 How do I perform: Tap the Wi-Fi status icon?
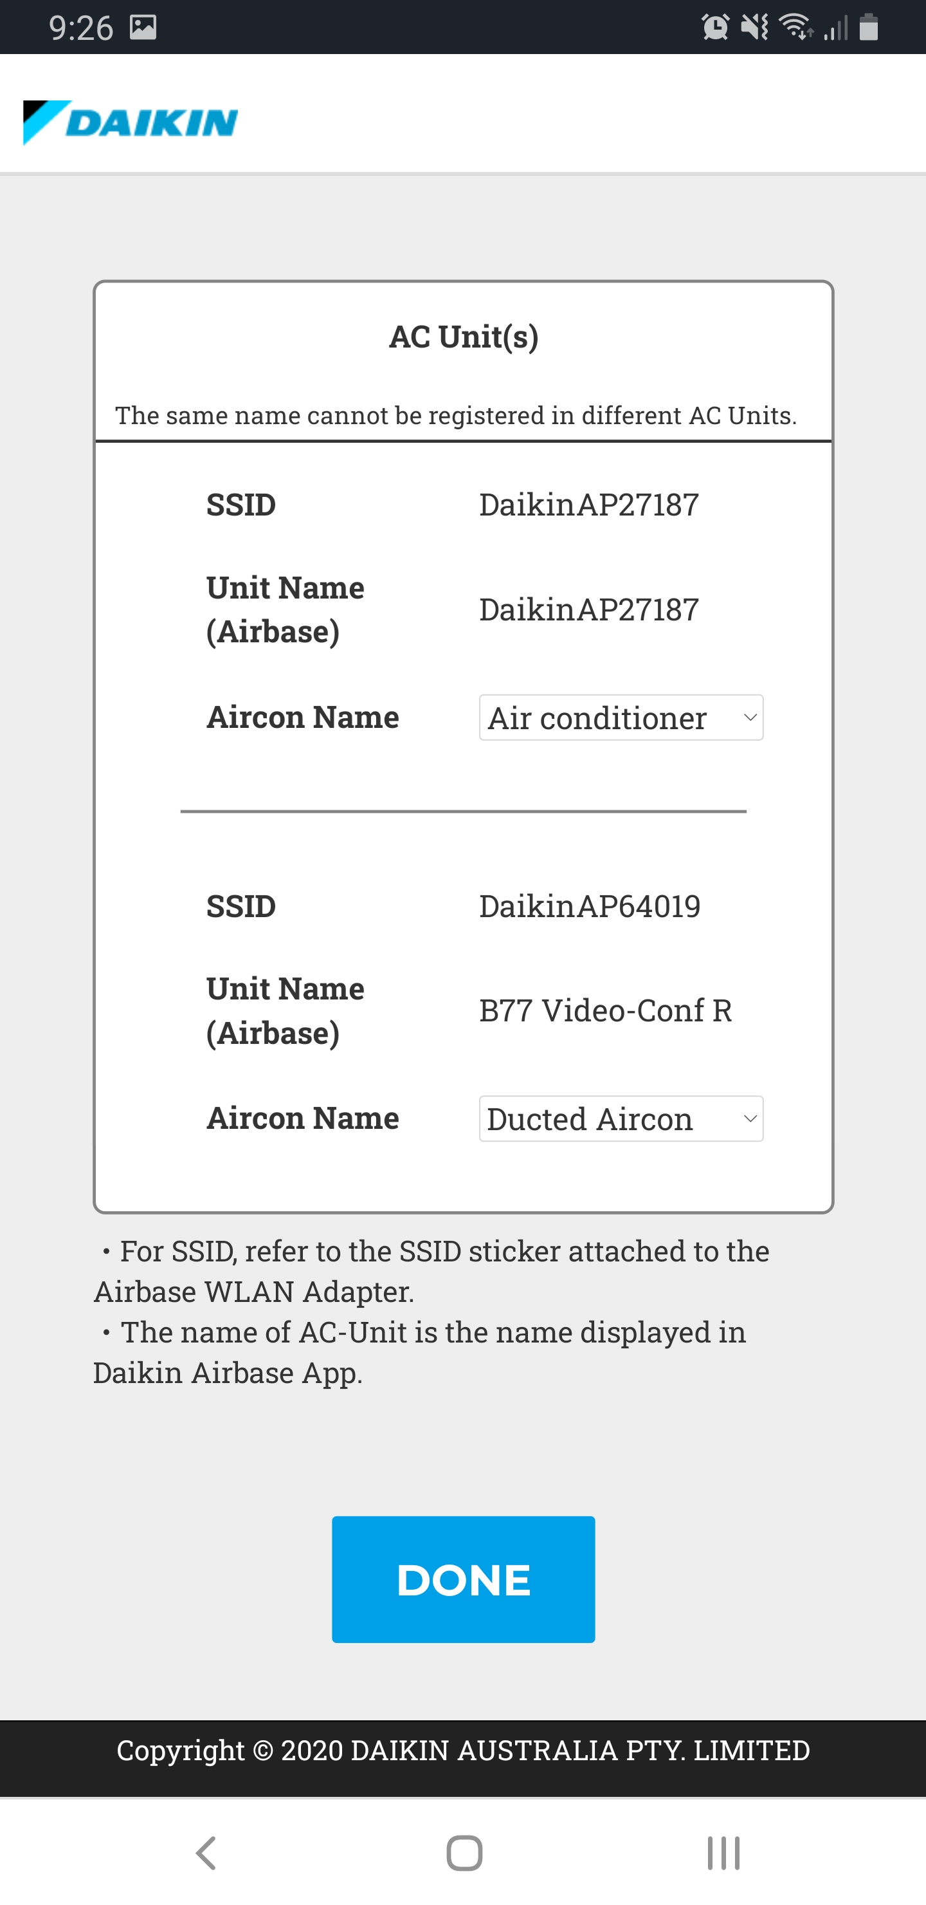[x=797, y=28]
